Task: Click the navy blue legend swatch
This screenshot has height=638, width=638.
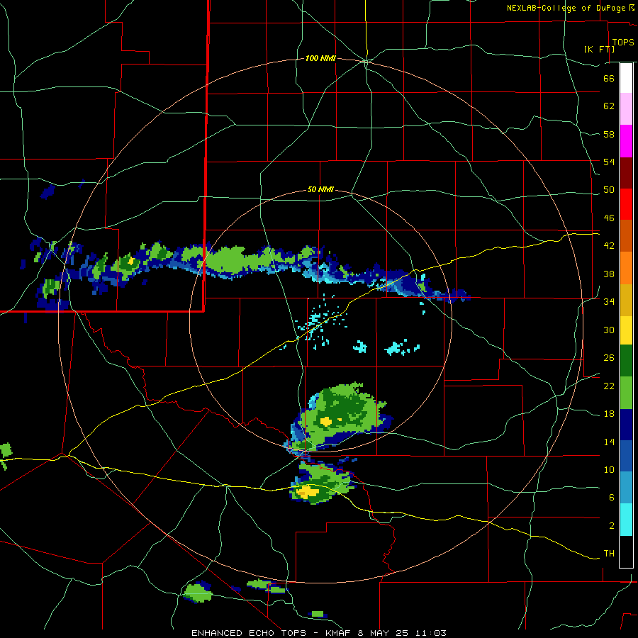Action: [x=626, y=425]
